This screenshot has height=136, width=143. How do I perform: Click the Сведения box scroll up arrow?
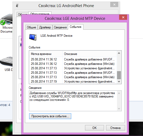[x=119, y=93]
